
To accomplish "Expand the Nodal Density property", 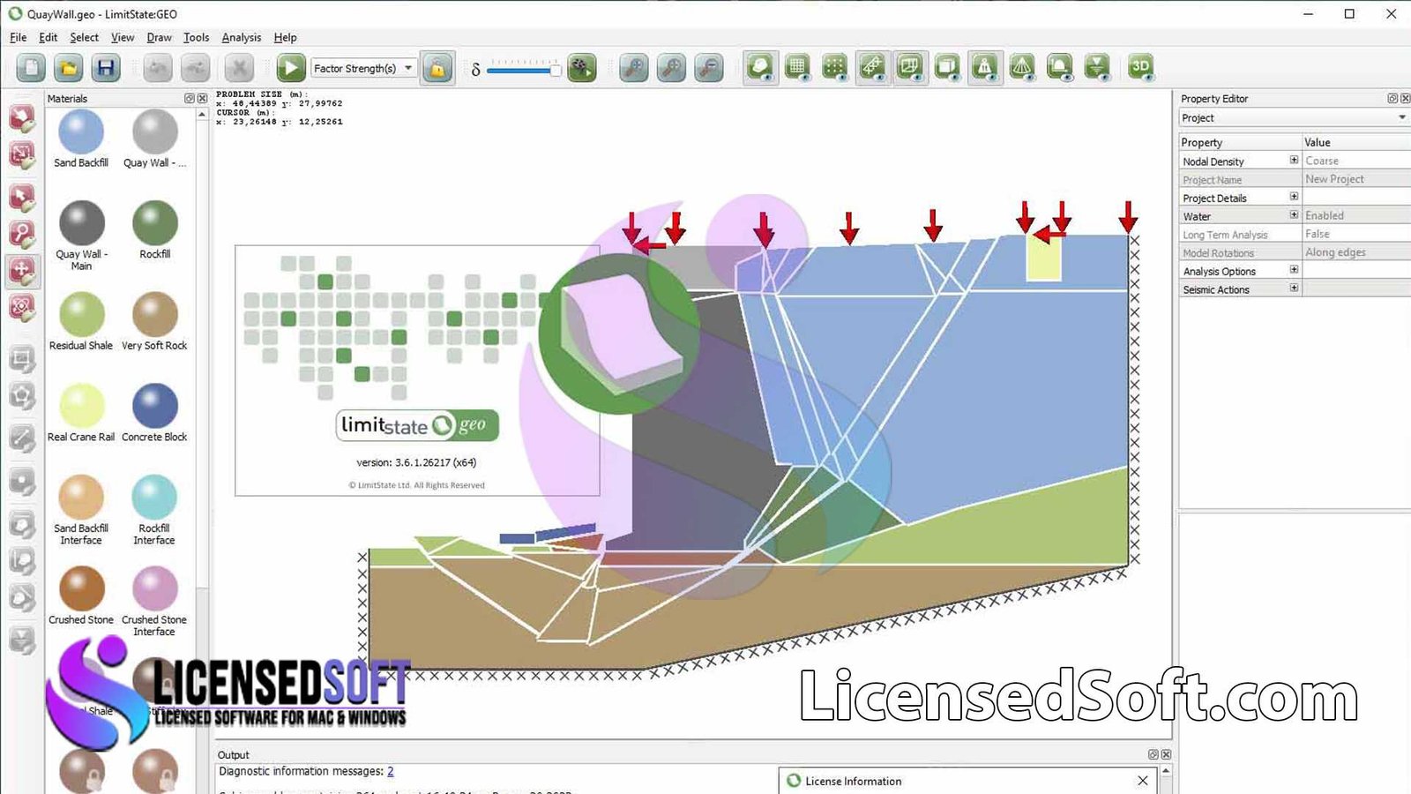I will click(1294, 161).
